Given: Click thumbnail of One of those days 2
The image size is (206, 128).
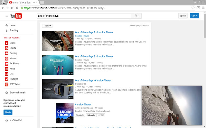Looking at the screenshot, I should pos(58,41).
